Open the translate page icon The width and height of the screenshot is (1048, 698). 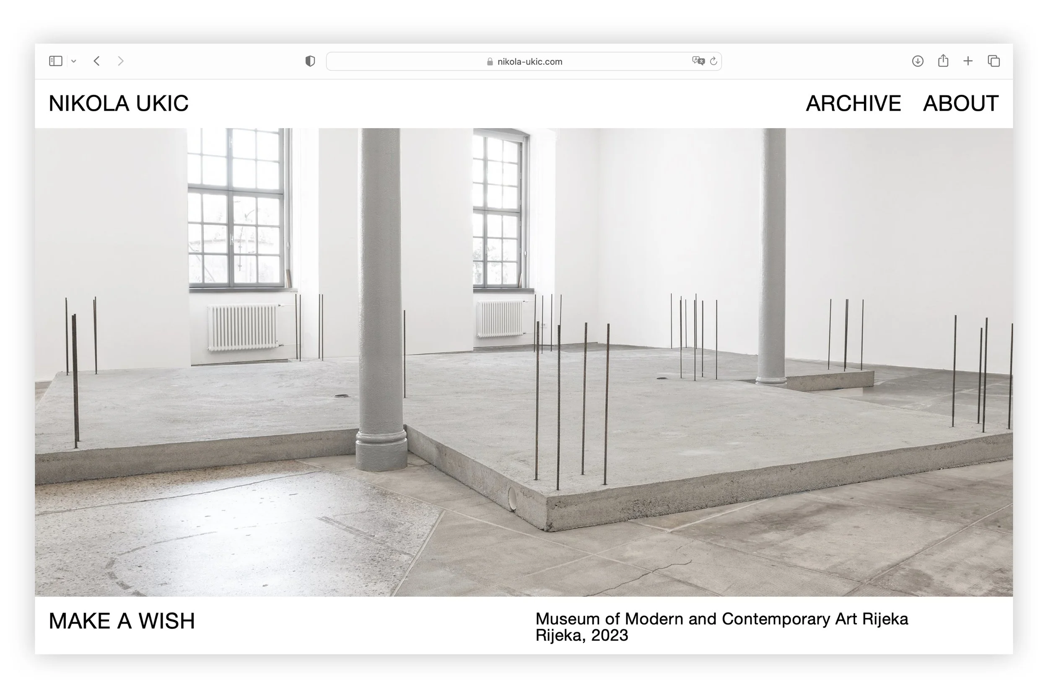698,61
